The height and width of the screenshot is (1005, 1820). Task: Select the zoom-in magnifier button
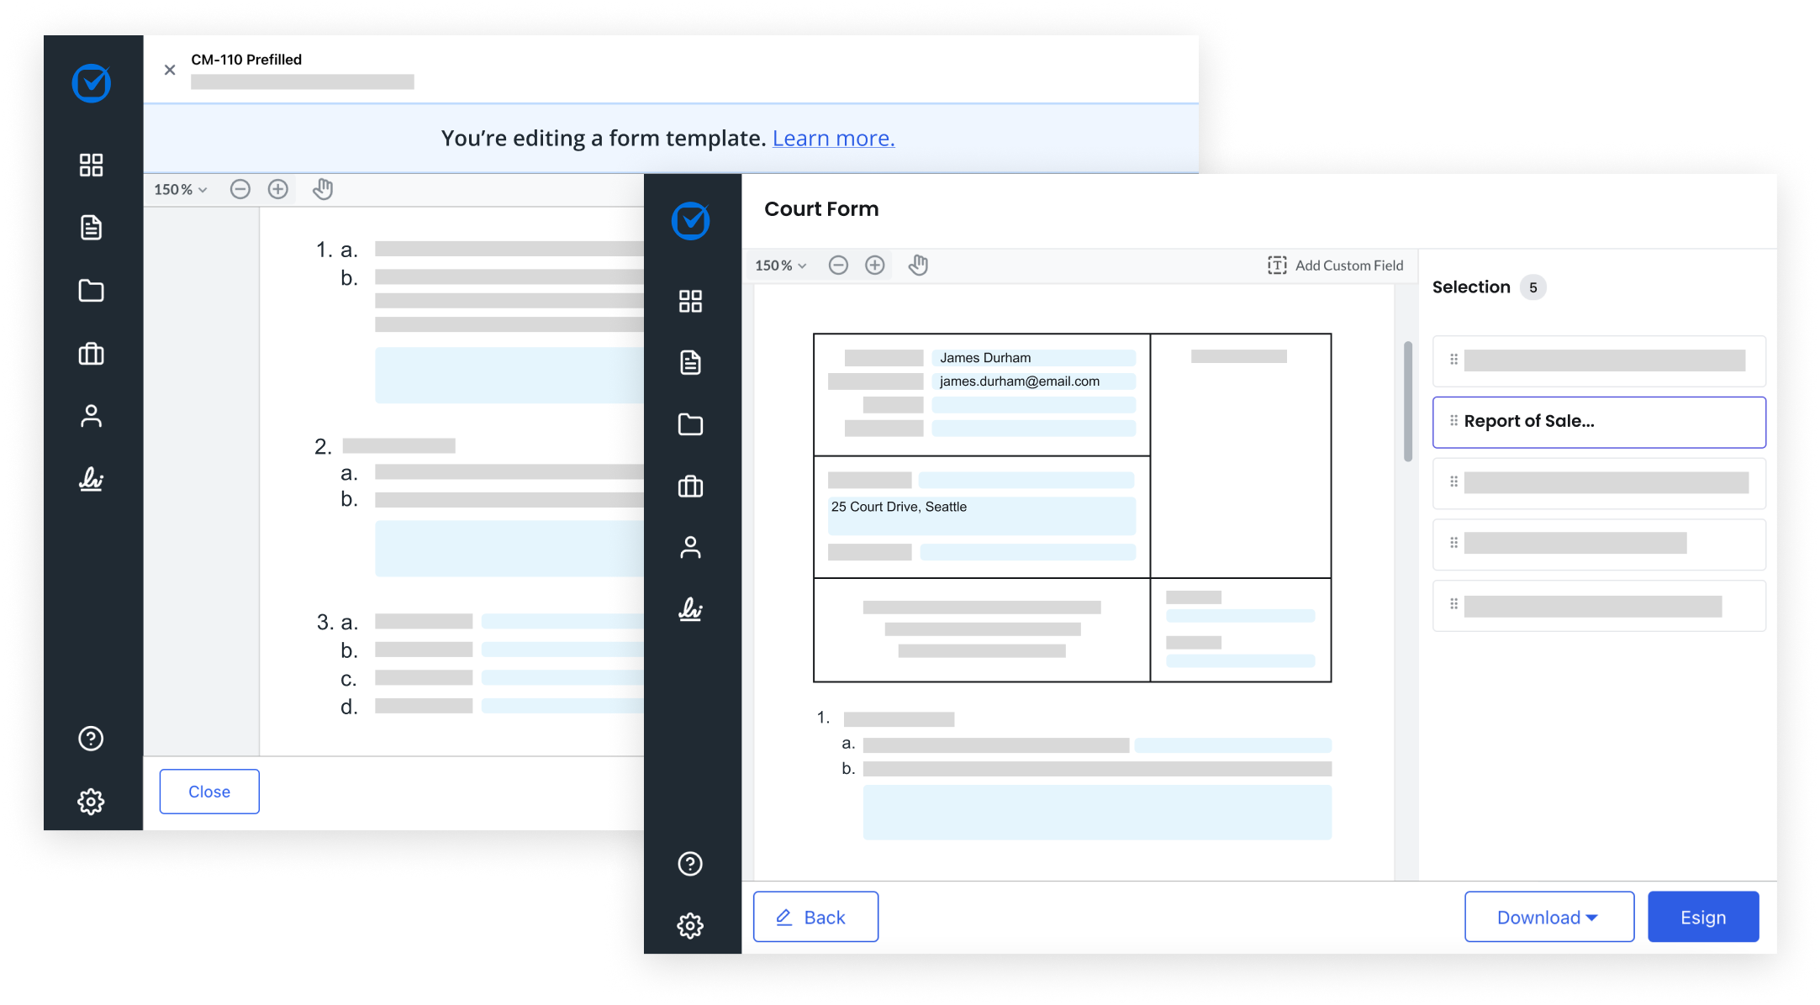[x=877, y=265]
